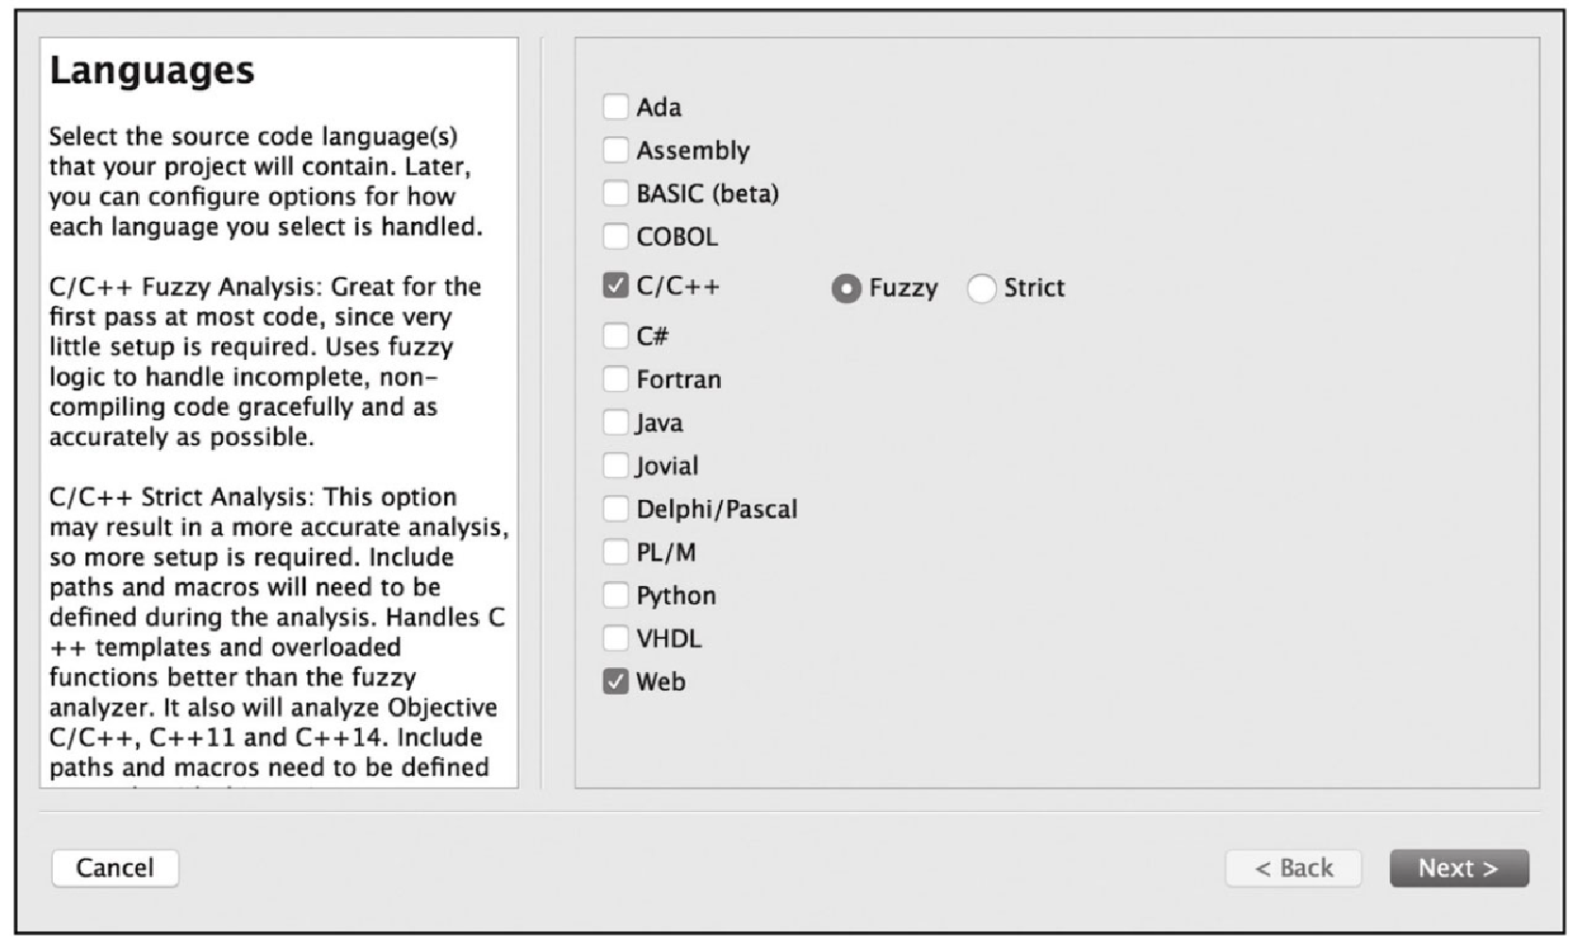Screen dimensions: 1578x947
Task: Uncheck the C/C++ language checkbox
Action: point(615,285)
